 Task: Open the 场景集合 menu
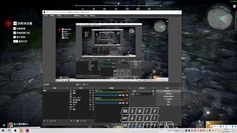[77, 16]
